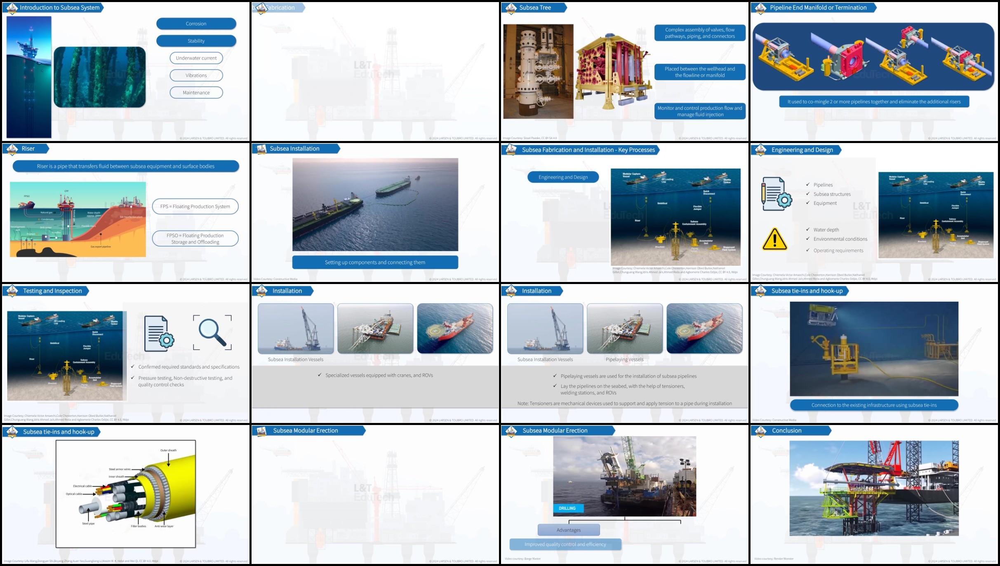The image size is (1000, 566).
Task: Click 'Pipelaying vessels are used for the installation' bullet
Action: (x=628, y=376)
